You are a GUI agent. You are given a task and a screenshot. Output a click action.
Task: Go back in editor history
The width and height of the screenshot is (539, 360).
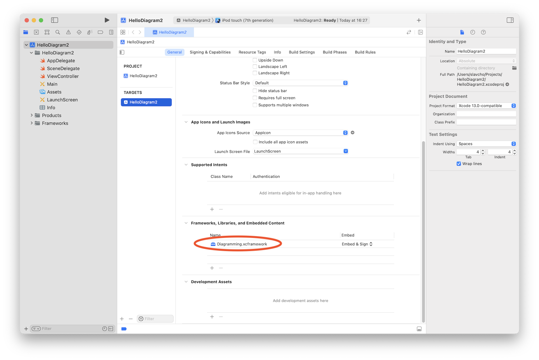click(133, 32)
